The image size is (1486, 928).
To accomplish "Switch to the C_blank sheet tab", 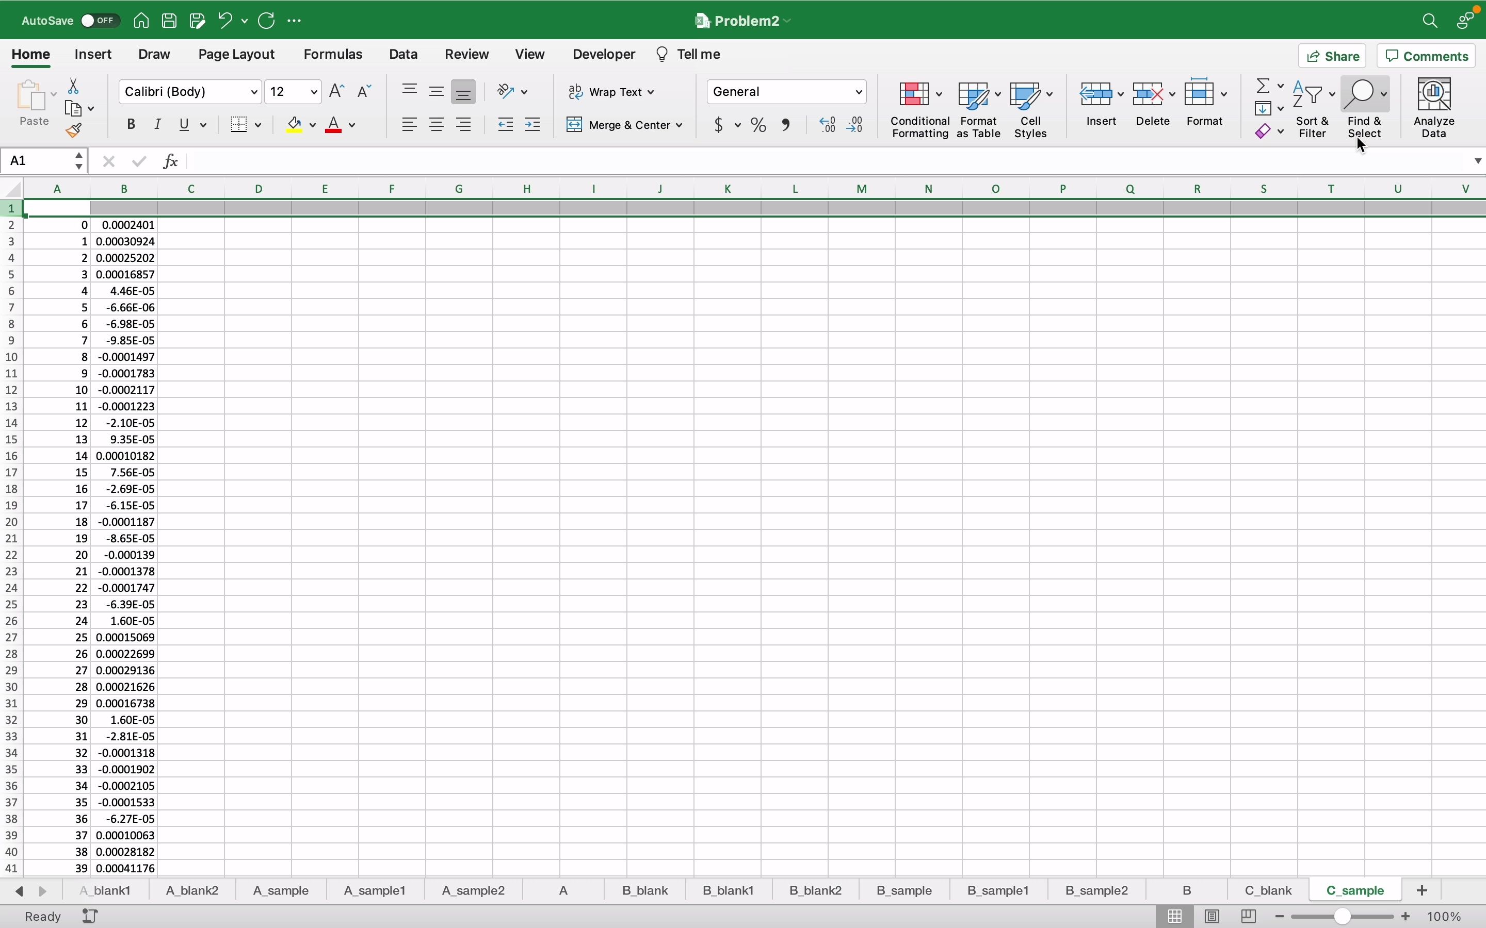I will point(1269,890).
